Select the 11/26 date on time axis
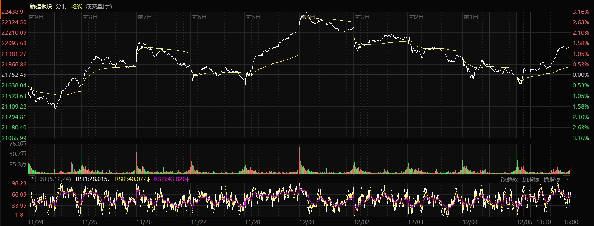The width and height of the screenshot is (594, 226). [x=144, y=222]
